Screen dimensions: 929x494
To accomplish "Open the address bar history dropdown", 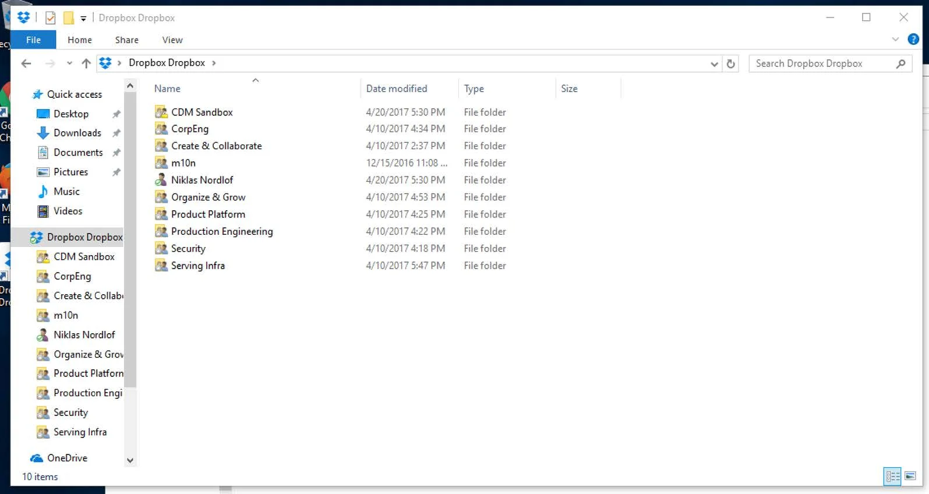I will click(714, 64).
